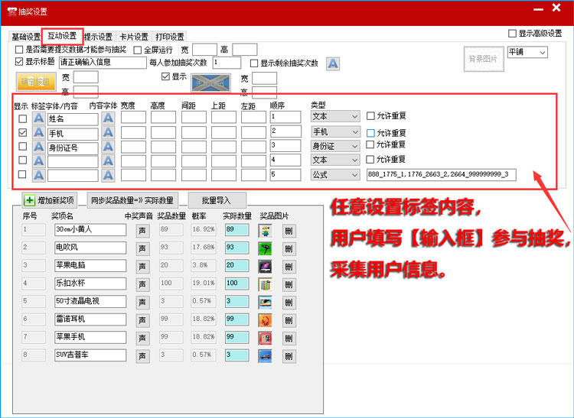Switch to the 基础设置 tab
The width and height of the screenshot is (574, 418).
(25, 37)
